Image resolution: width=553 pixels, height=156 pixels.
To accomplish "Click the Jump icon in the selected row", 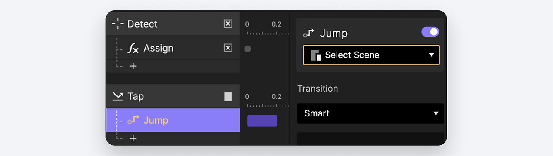I will coord(133,120).
